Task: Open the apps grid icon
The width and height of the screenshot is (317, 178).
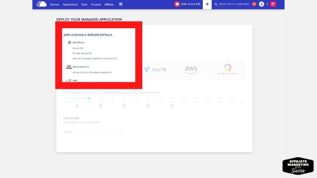Action: [121, 4]
